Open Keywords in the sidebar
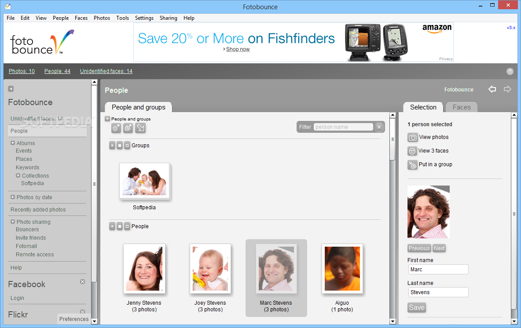The image size is (521, 328). click(28, 168)
